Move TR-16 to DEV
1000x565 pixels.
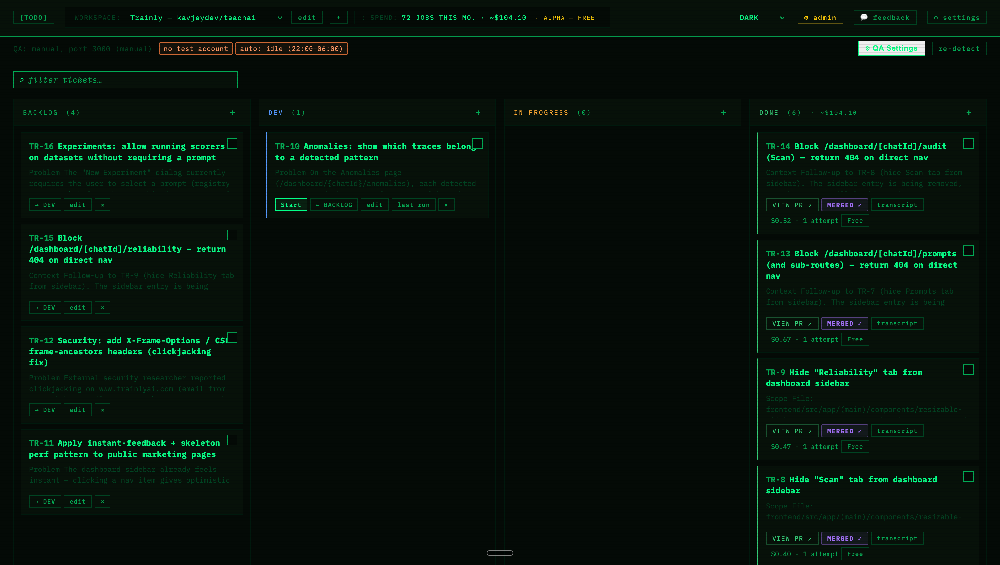(45, 205)
